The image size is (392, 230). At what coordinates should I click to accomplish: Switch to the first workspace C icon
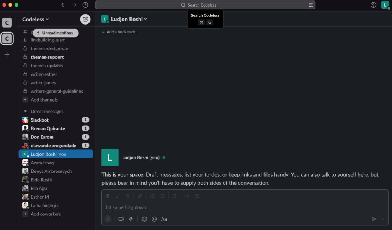point(7,23)
